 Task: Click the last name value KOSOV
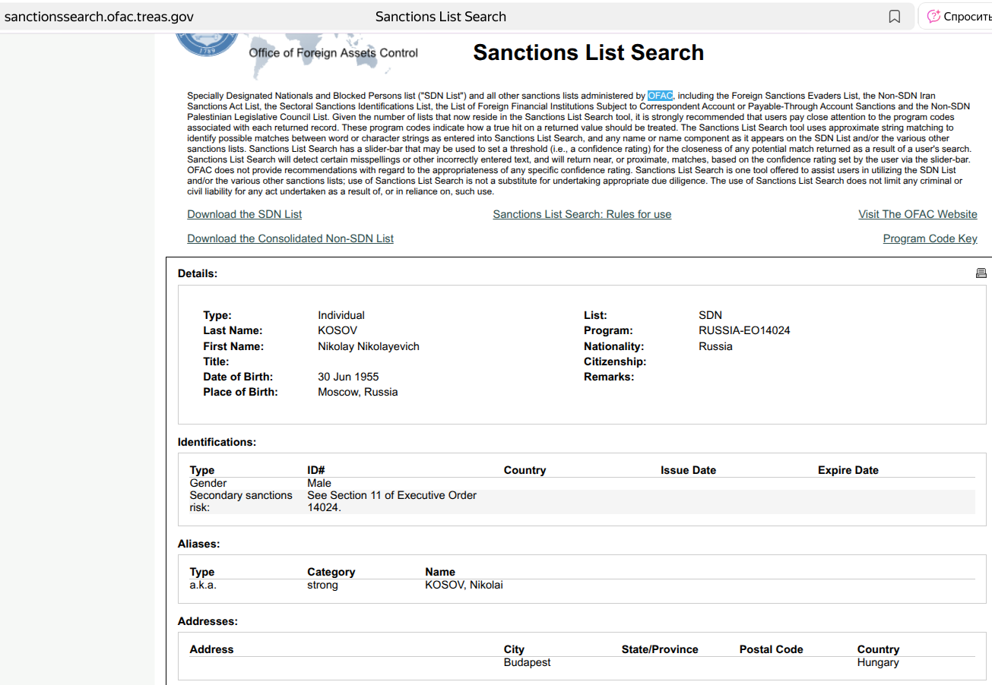click(x=337, y=330)
